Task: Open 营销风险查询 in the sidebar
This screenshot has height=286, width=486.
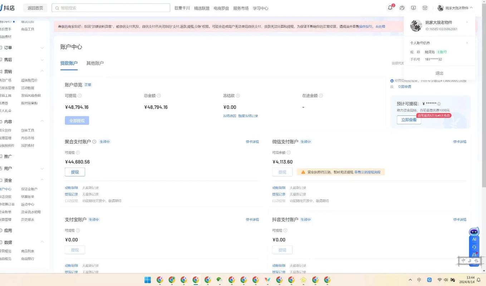Action: [x=31, y=95]
